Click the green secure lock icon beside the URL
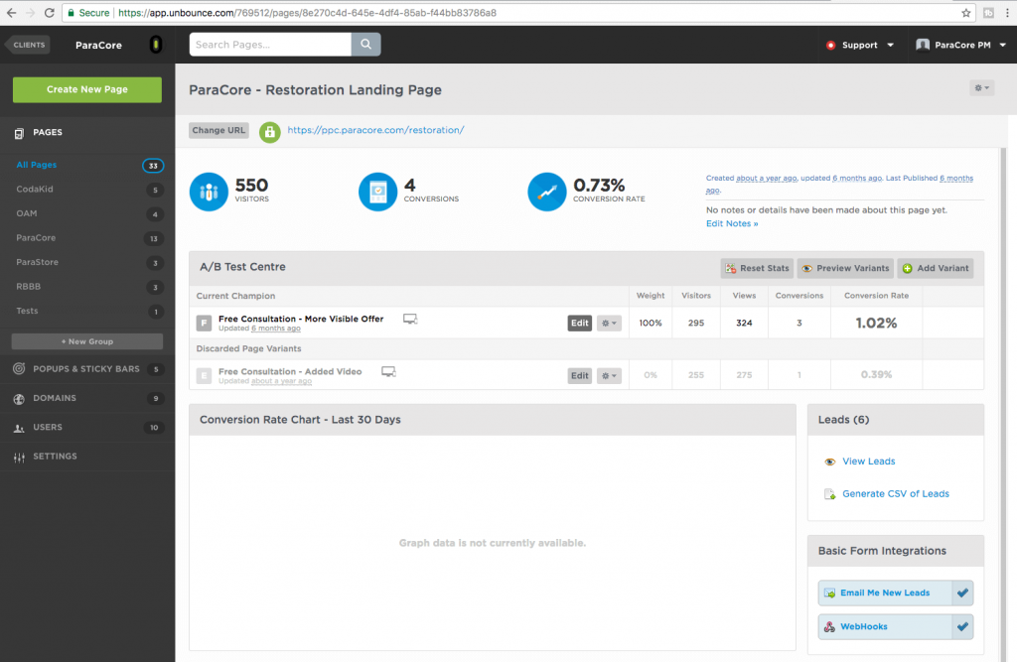This screenshot has height=662, width=1017. click(270, 132)
